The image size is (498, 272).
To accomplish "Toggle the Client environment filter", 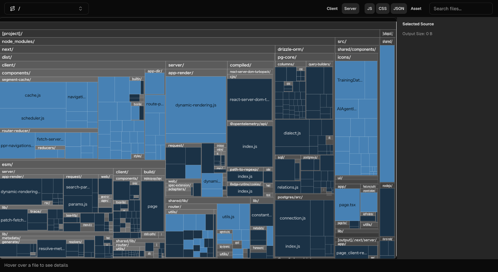I will click(332, 9).
